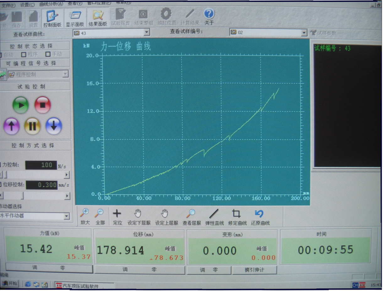The image size is (384, 291).
Task: Click the 还原曲线 restore curve icon
Action: click(x=259, y=214)
